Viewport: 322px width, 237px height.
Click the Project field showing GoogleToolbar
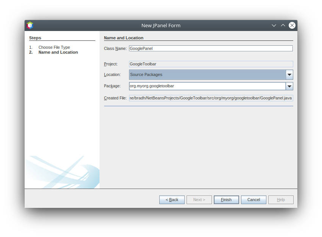tap(210, 64)
